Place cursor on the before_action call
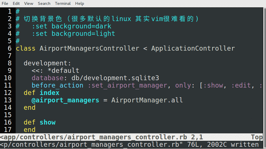 pos(57,85)
